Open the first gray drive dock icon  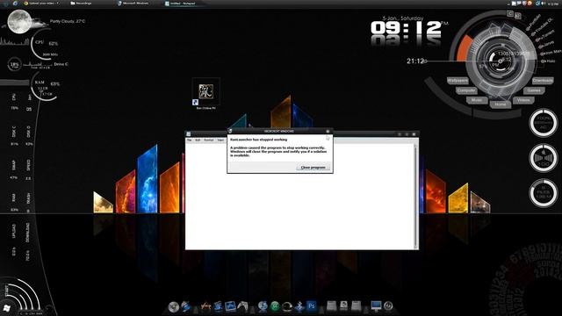pyautogui.click(x=332, y=306)
